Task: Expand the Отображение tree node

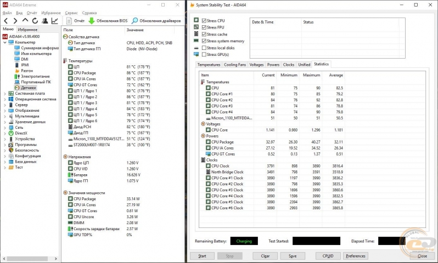Action: 5,111
